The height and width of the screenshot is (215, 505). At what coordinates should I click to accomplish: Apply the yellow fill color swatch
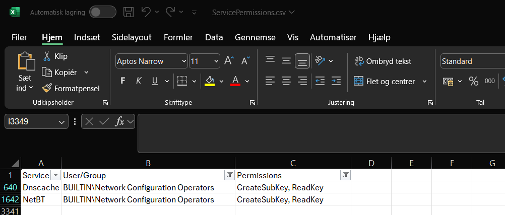[210, 81]
